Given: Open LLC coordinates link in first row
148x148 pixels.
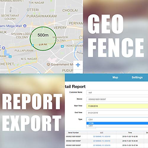Looking at the screenshot, I should pyautogui.click(x=102, y=136).
